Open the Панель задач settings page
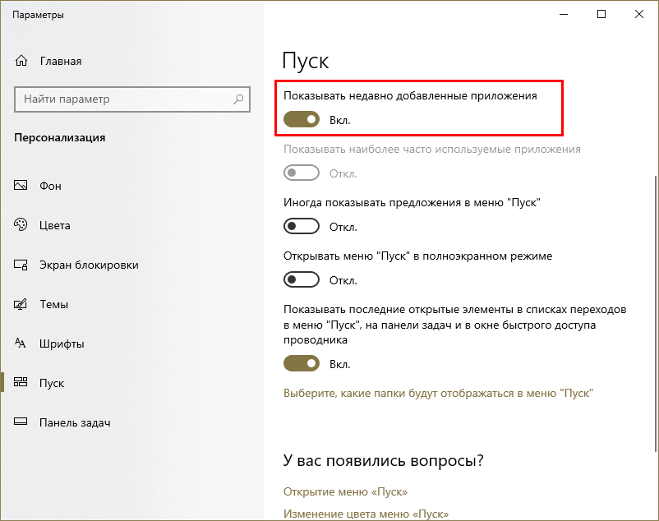 click(x=75, y=422)
